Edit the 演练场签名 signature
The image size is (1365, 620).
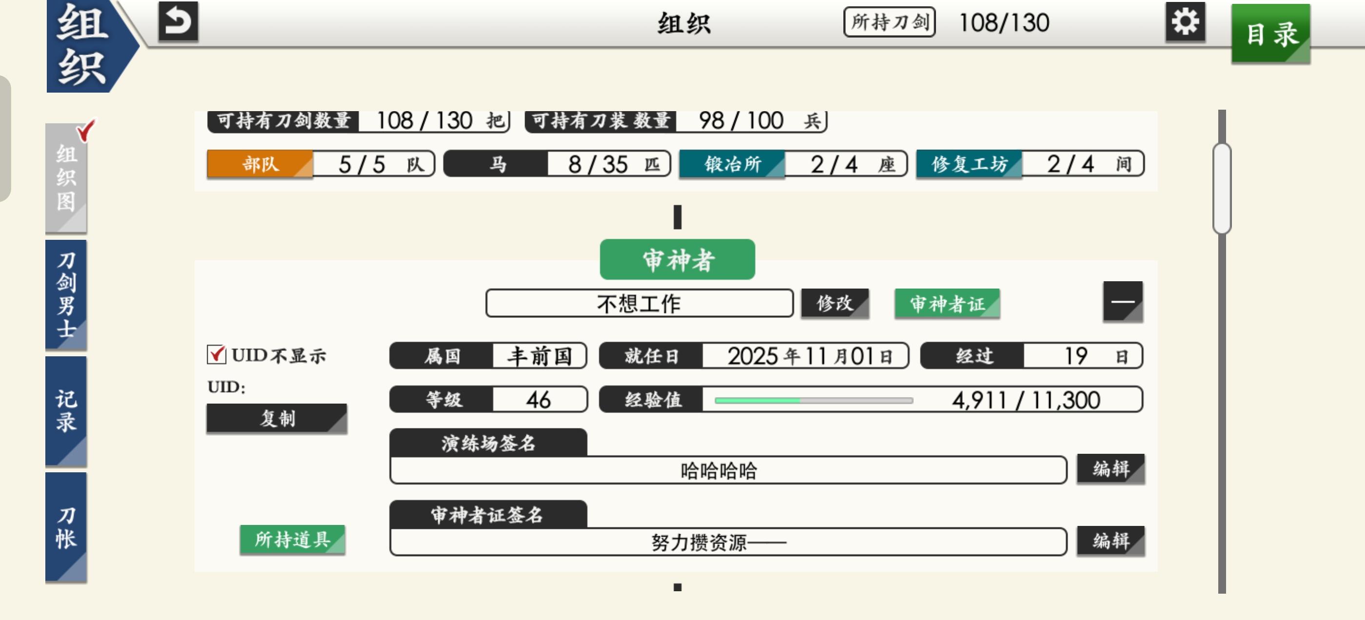click(1110, 469)
